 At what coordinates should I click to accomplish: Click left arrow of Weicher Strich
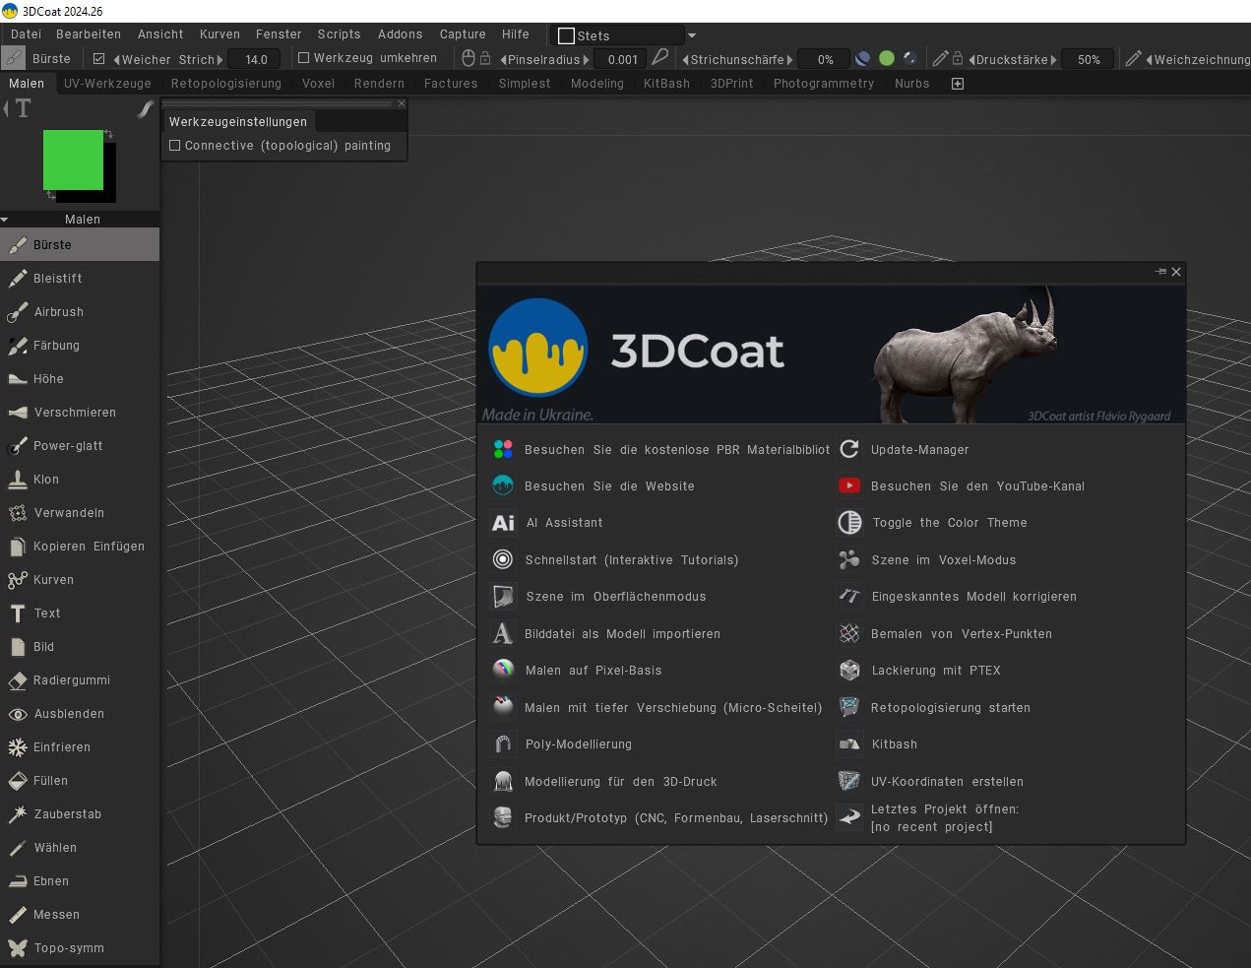[117, 60]
